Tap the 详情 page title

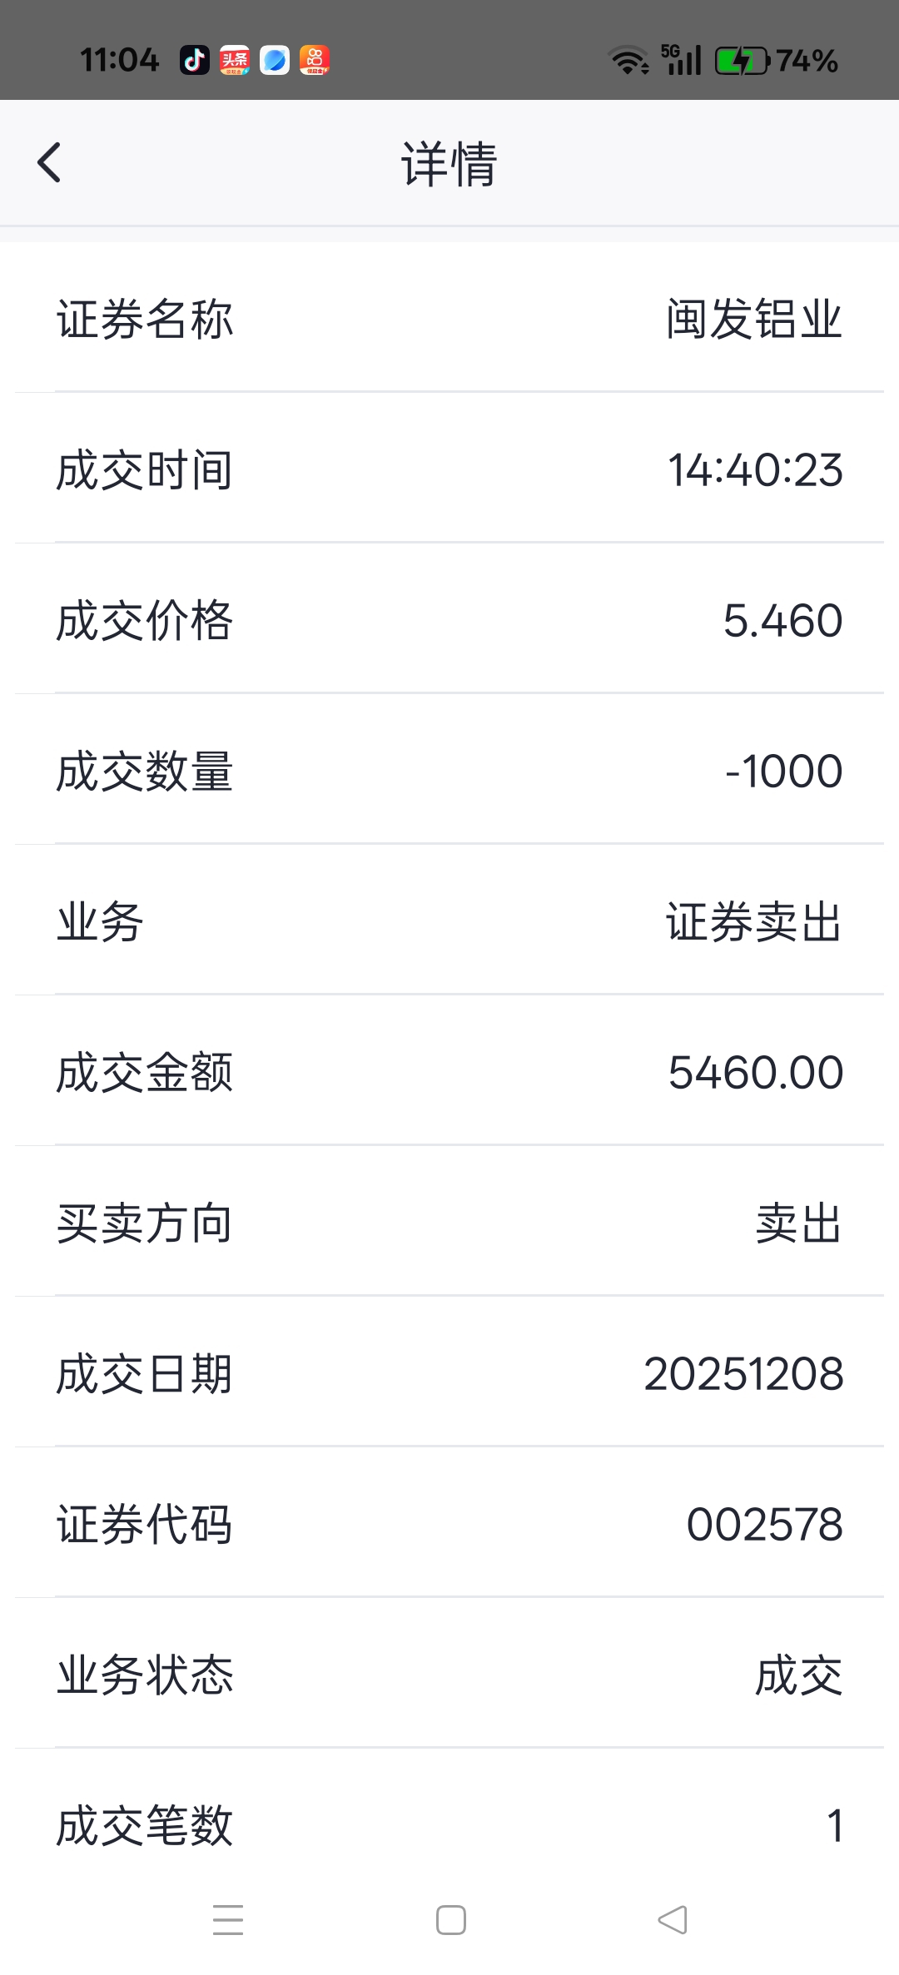449,163
